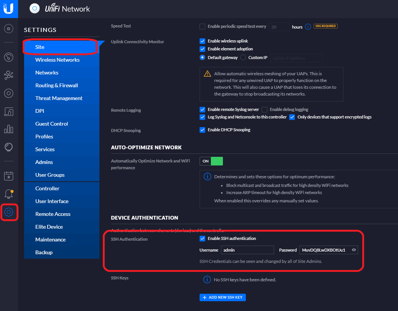
Task: Click the USG REQUIRED badge
Action: [325, 26]
